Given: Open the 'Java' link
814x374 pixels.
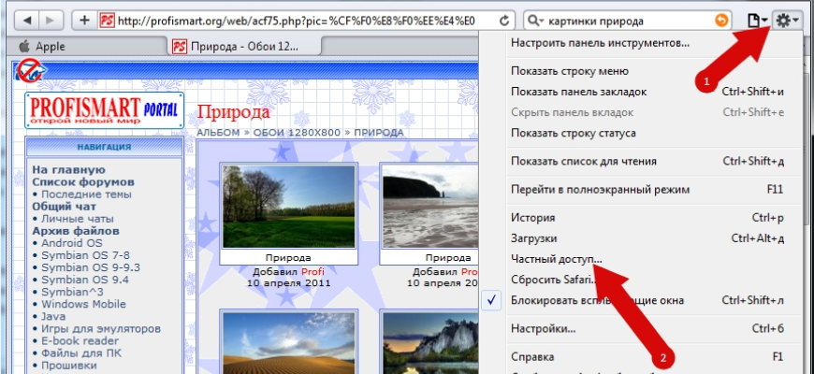Looking at the screenshot, I should click(52, 316).
